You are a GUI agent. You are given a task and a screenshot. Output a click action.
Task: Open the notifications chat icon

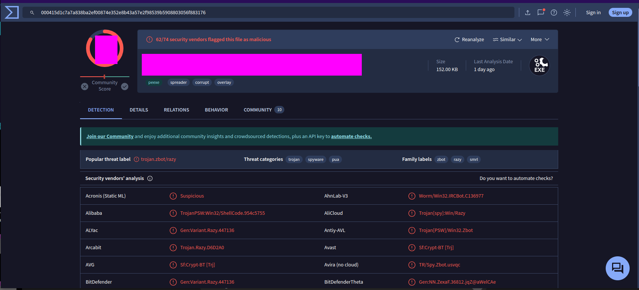click(x=541, y=12)
